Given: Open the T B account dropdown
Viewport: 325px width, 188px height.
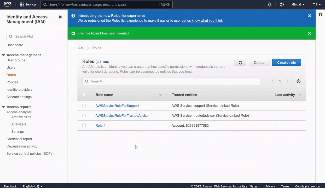Looking at the screenshot, I should coord(317,4).
